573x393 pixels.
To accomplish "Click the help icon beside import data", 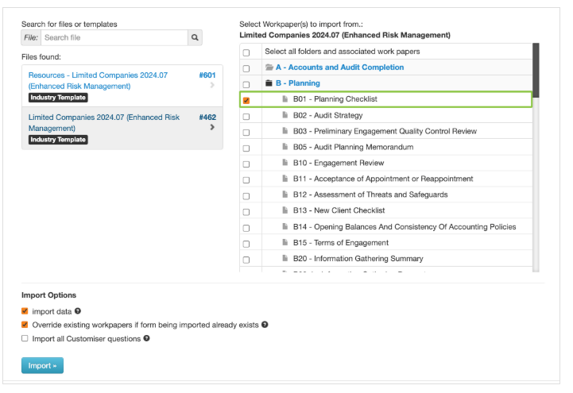I will point(78,311).
